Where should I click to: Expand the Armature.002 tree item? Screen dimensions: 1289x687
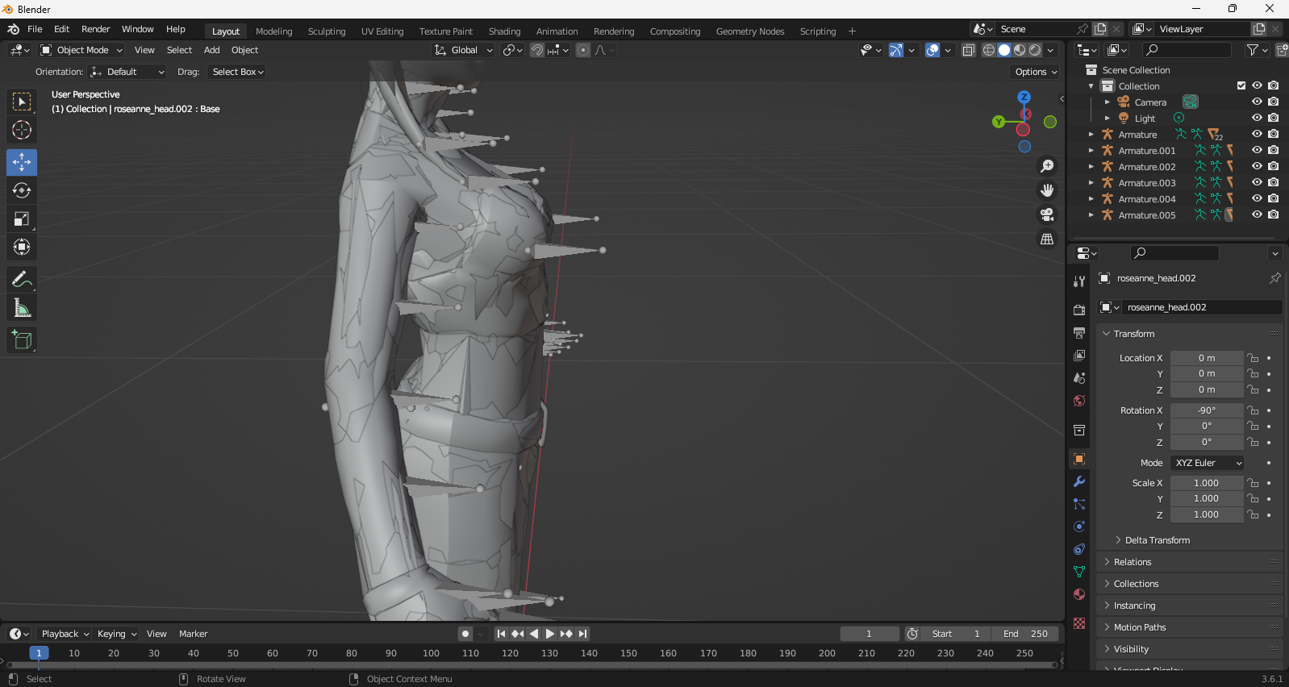click(x=1091, y=167)
